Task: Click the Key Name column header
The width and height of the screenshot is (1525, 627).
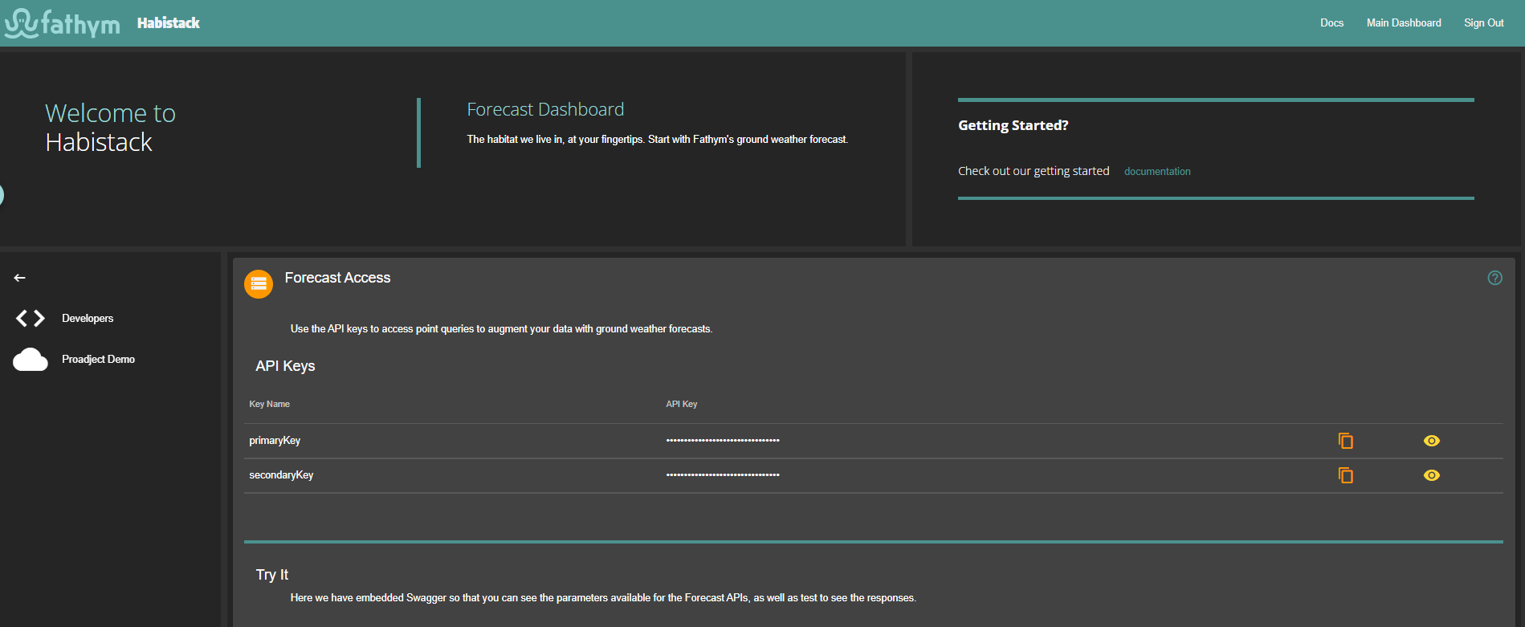Action: (x=269, y=404)
